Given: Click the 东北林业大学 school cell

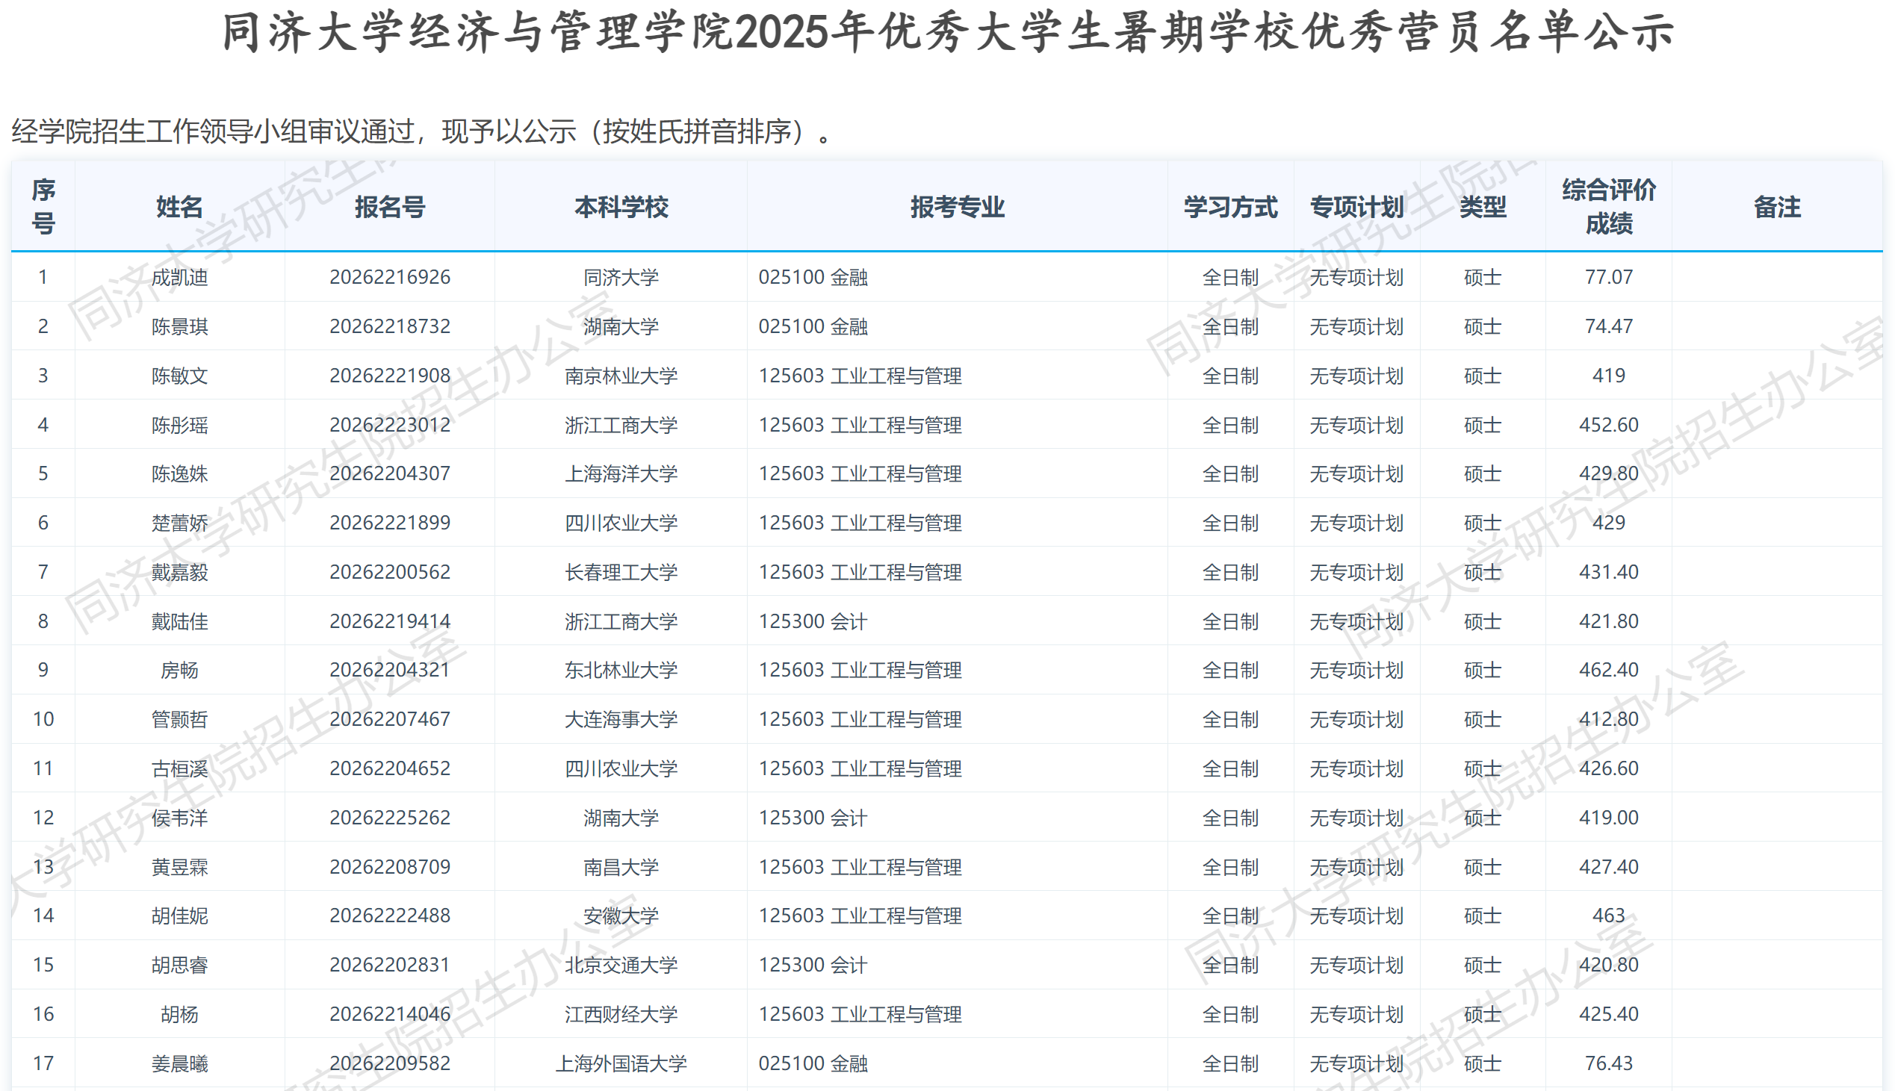Looking at the screenshot, I should (621, 670).
